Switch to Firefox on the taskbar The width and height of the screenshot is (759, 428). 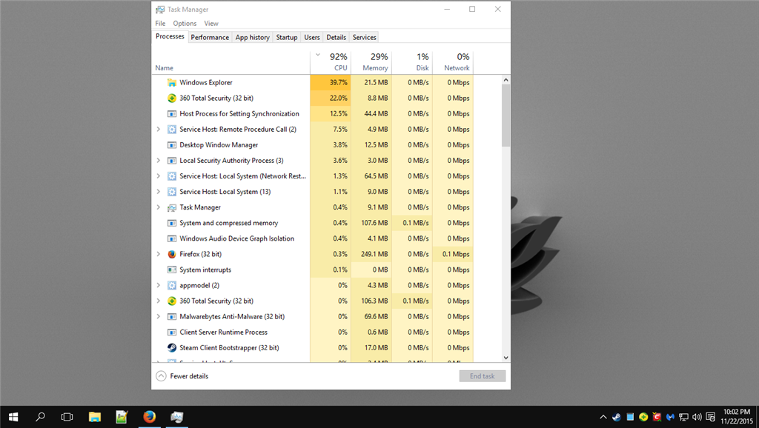point(150,416)
